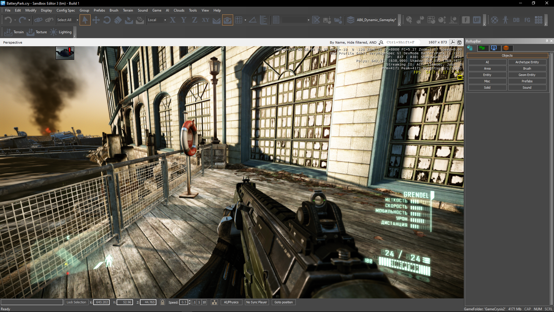Click the Archetype Entity button
The image size is (554, 312).
tap(527, 62)
